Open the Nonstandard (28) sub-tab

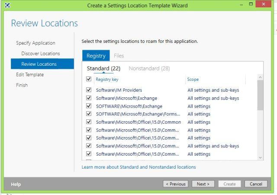[x=149, y=68]
